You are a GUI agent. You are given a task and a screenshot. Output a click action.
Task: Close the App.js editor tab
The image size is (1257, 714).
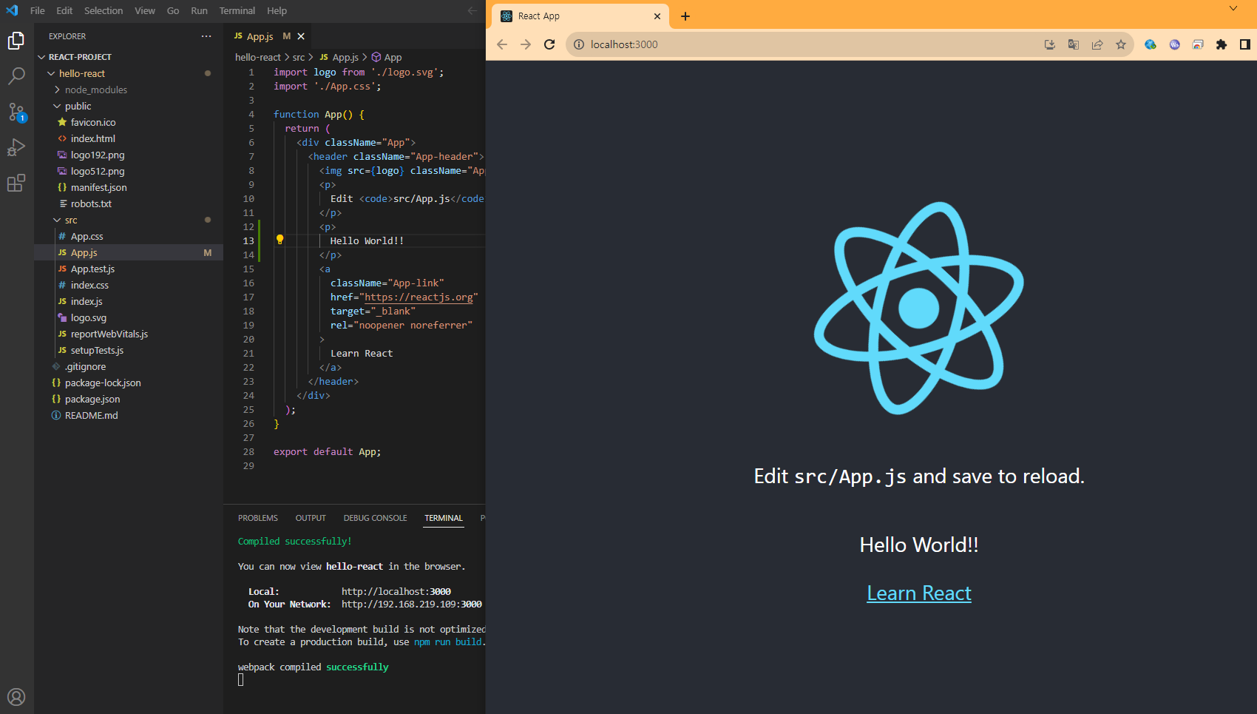[301, 36]
